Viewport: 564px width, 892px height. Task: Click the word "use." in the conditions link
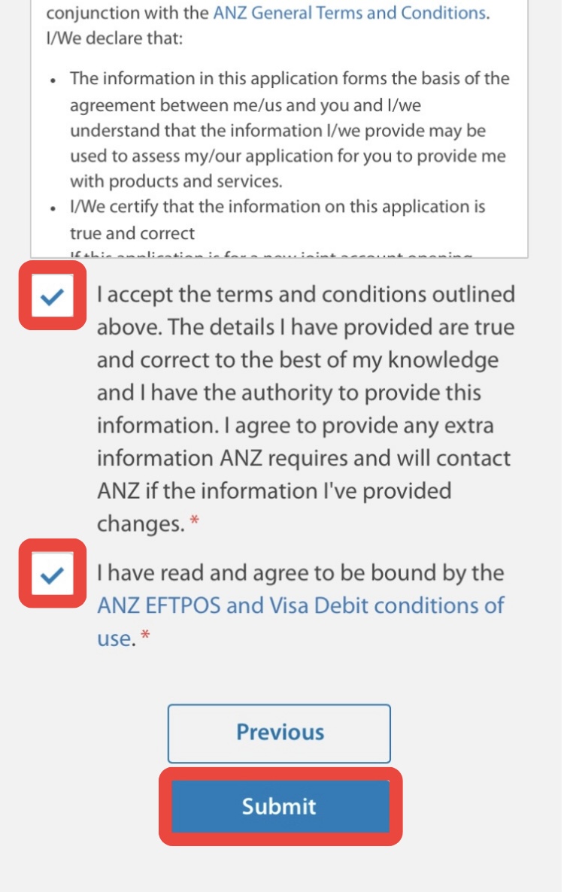pos(116,639)
